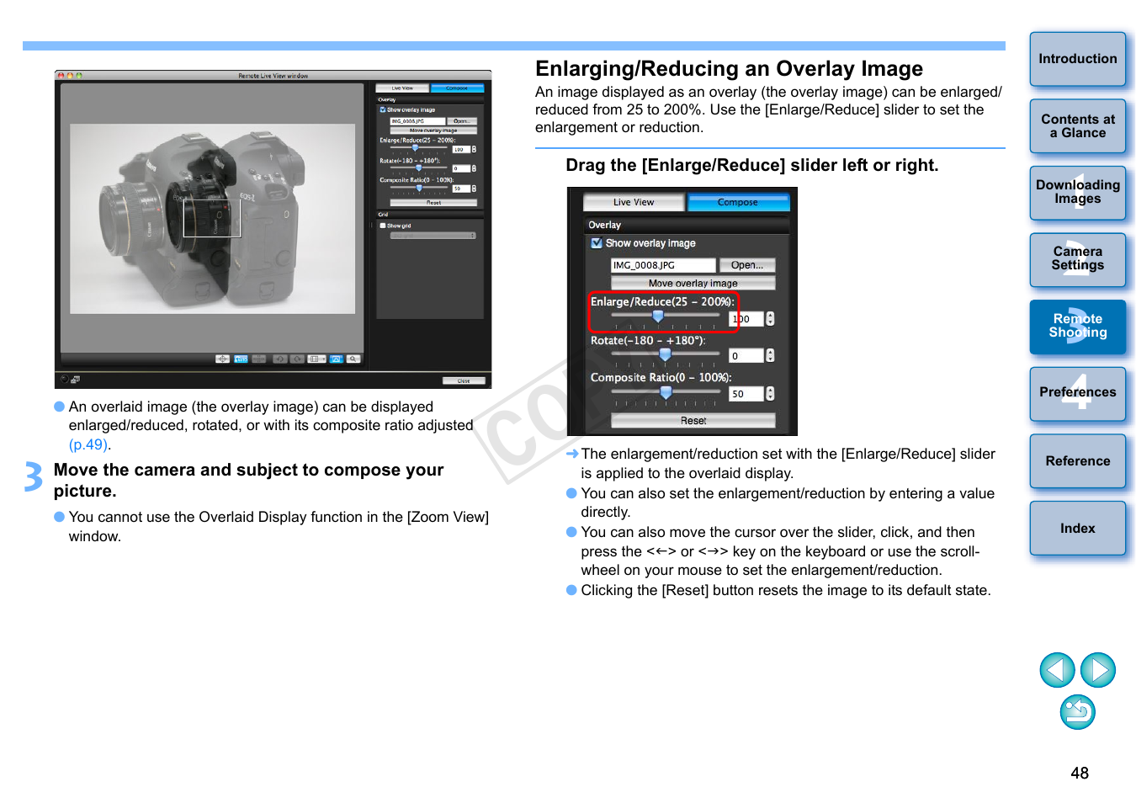Click Composite Ratio slider in Remote Live View window
The width and height of the screenshot is (1136, 803).
point(420,188)
